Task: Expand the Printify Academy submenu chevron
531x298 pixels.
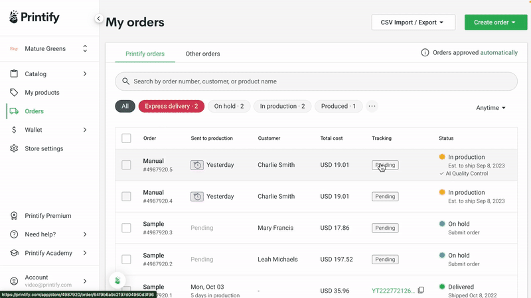Action: [x=85, y=253]
